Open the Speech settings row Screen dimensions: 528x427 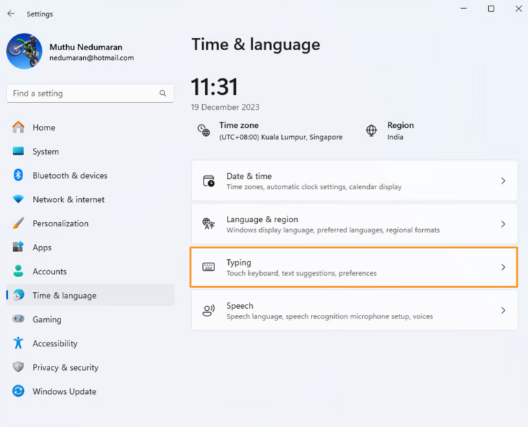point(354,311)
